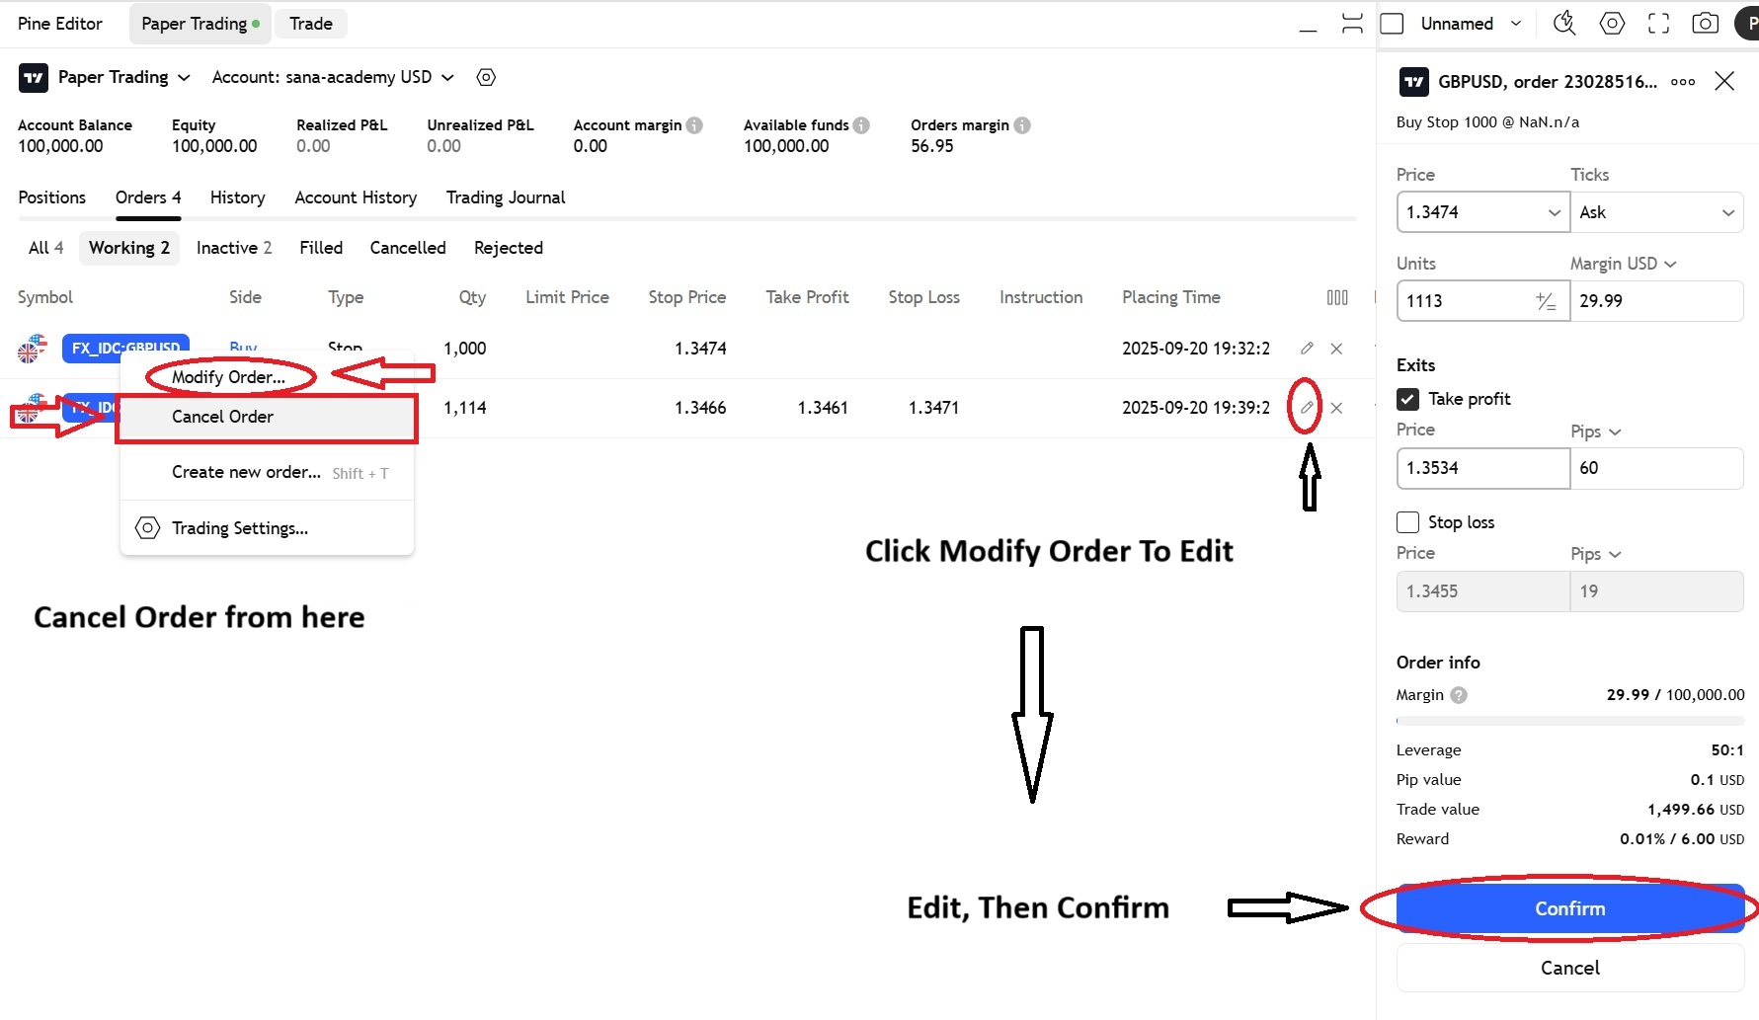Open the camera snapshot tool
This screenshot has width=1759, height=1020.
tap(1706, 23)
